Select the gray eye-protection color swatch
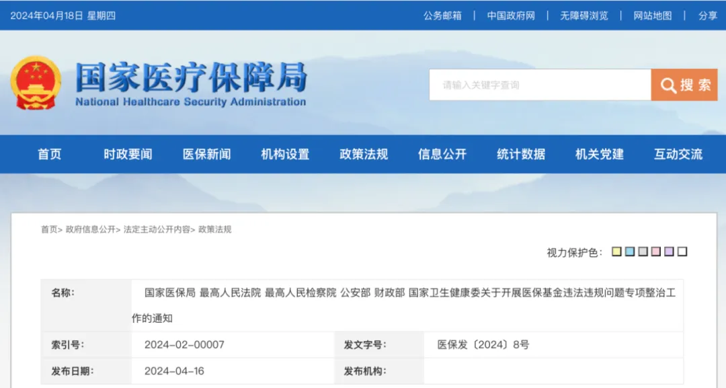 643,252
